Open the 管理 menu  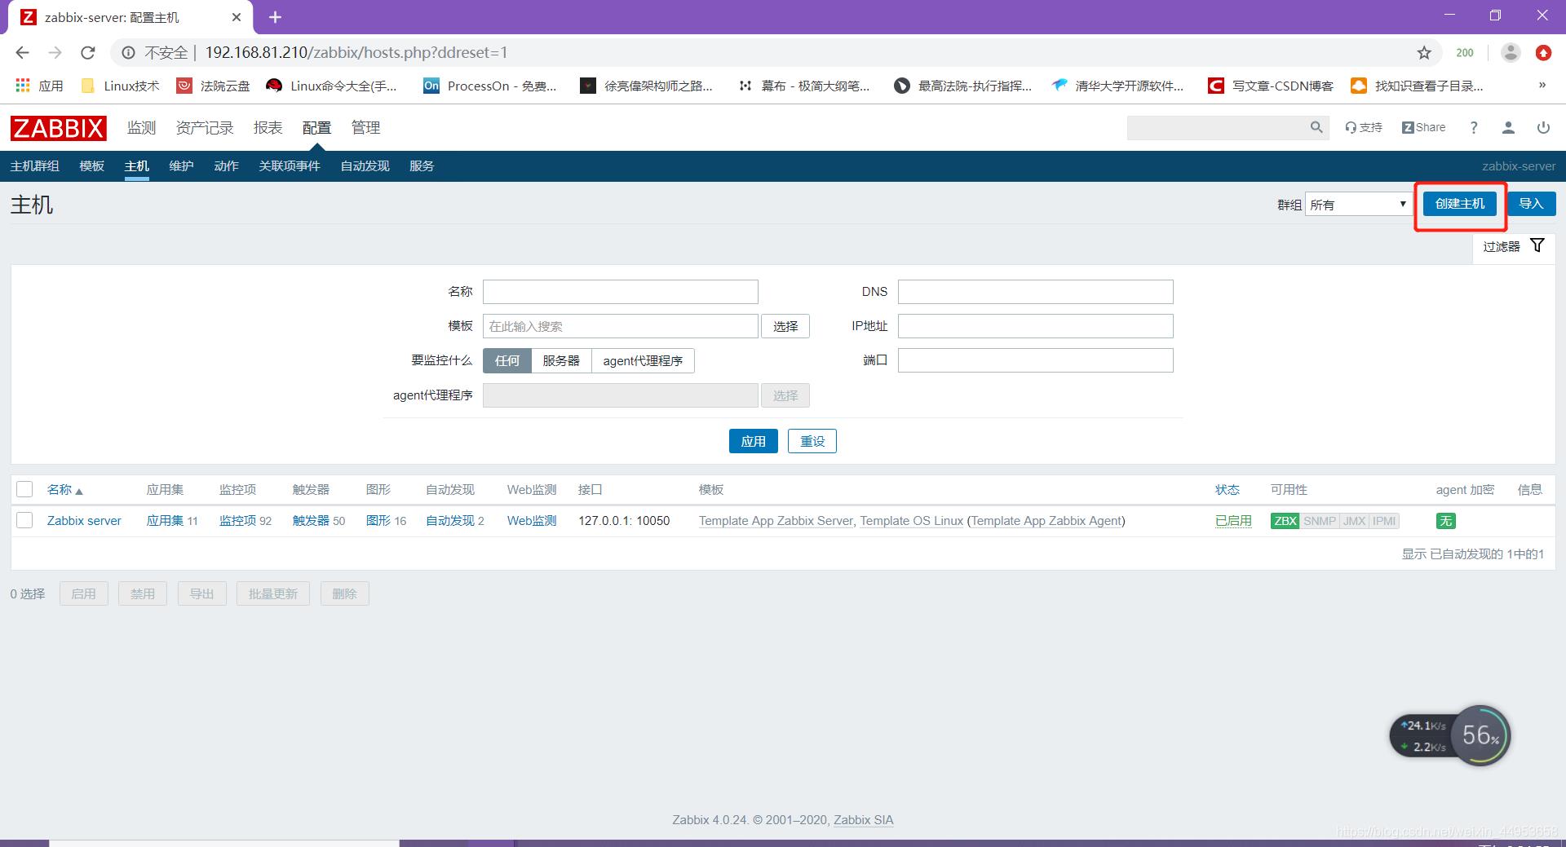[365, 128]
